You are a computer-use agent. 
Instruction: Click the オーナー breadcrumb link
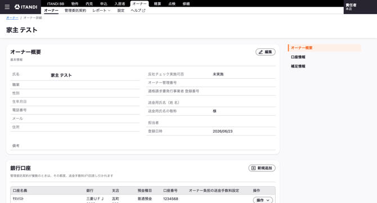(x=12, y=18)
